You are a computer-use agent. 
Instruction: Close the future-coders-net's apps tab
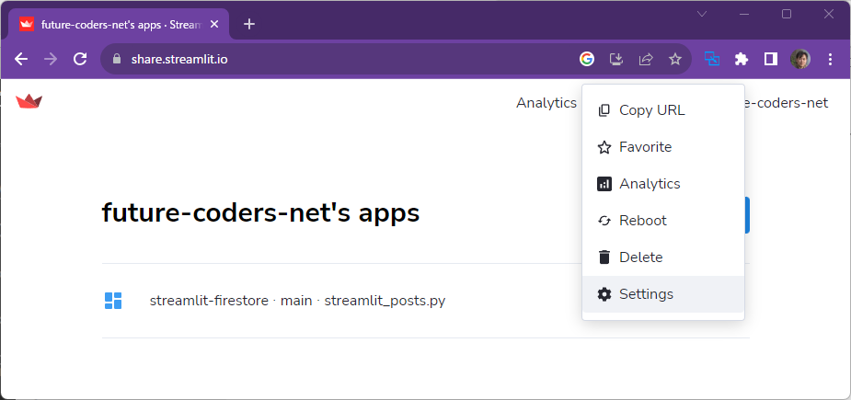214,25
